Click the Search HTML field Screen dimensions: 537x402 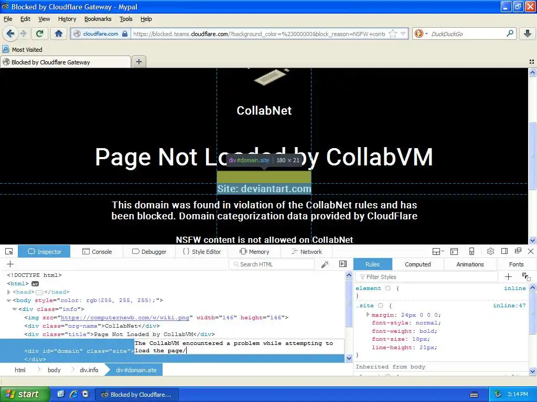tap(272, 264)
